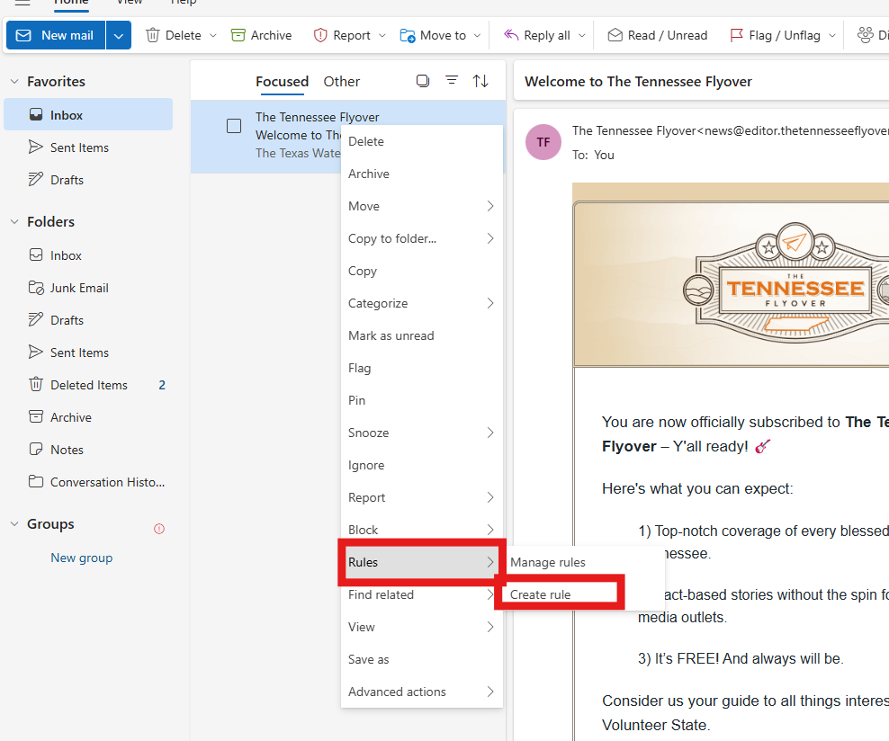Image resolution: width=889 pixels, height=741 pixels.
Task: Click the Sent Items icon under Favorites
Action: (x=36, y=147)
